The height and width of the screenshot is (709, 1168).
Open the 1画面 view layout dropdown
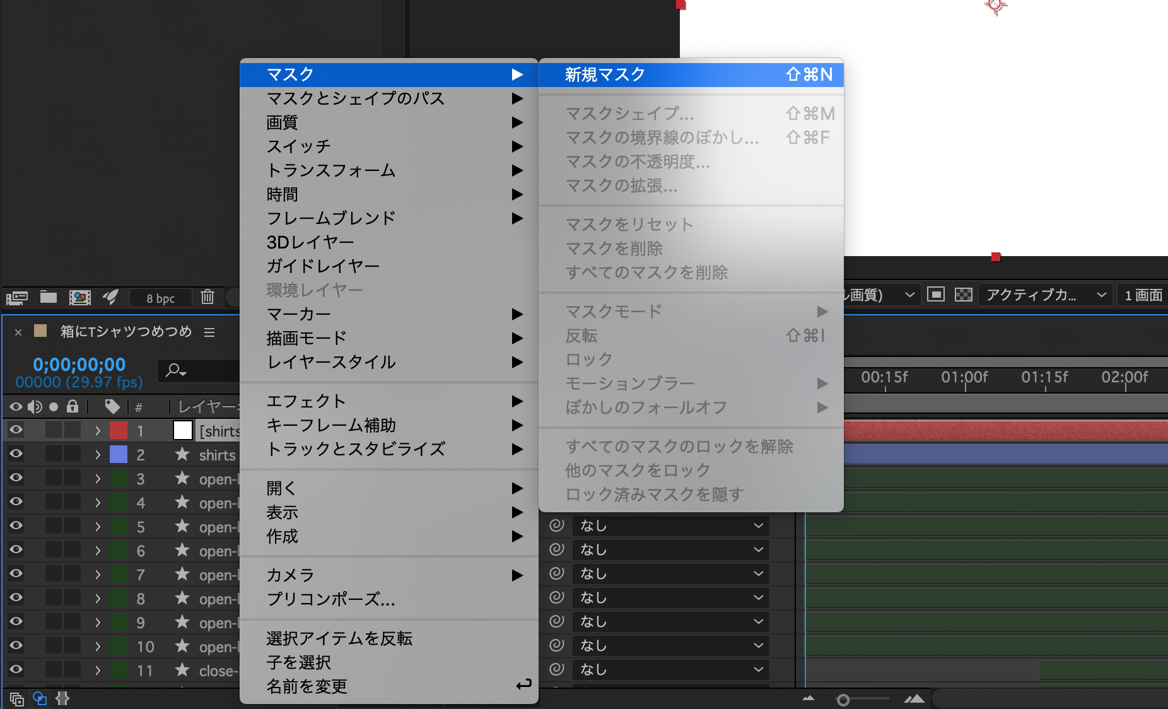click(x=1143, y=295)
